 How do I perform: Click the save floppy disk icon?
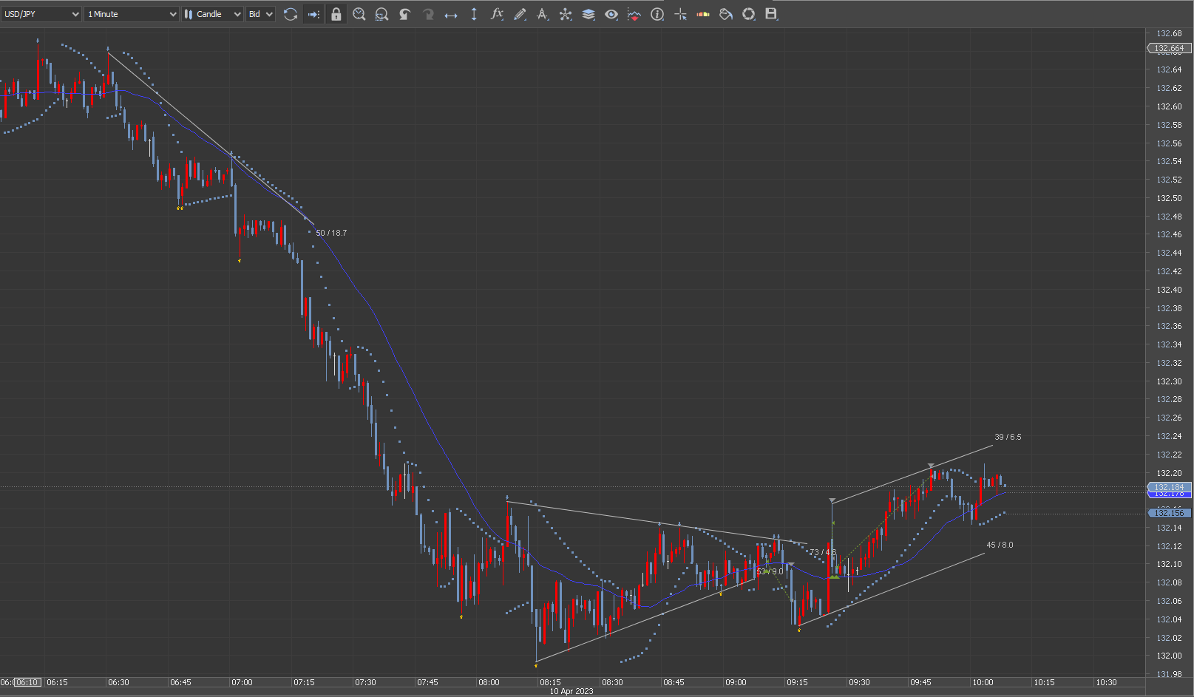[x=771, y=14]
